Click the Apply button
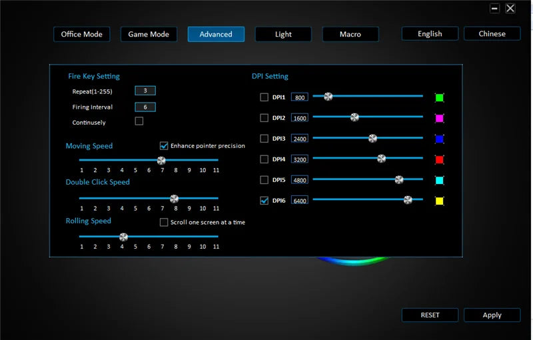The width and height of the screenshot is (533, 340). pos(492,315)
